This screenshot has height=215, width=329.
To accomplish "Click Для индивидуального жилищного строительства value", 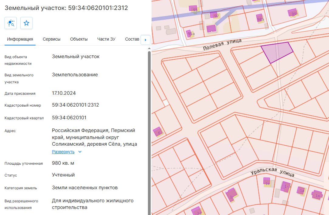I will pos(93,204).
